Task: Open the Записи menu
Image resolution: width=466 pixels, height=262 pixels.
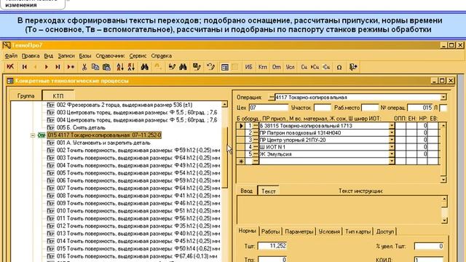Action: (66, 56)
